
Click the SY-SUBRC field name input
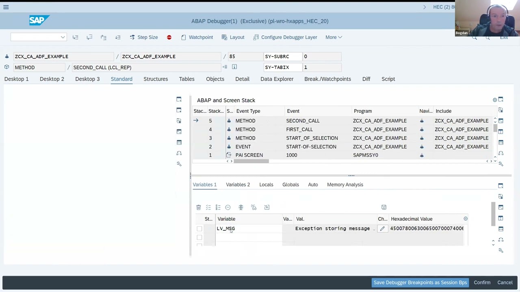[x=283, y=56]
